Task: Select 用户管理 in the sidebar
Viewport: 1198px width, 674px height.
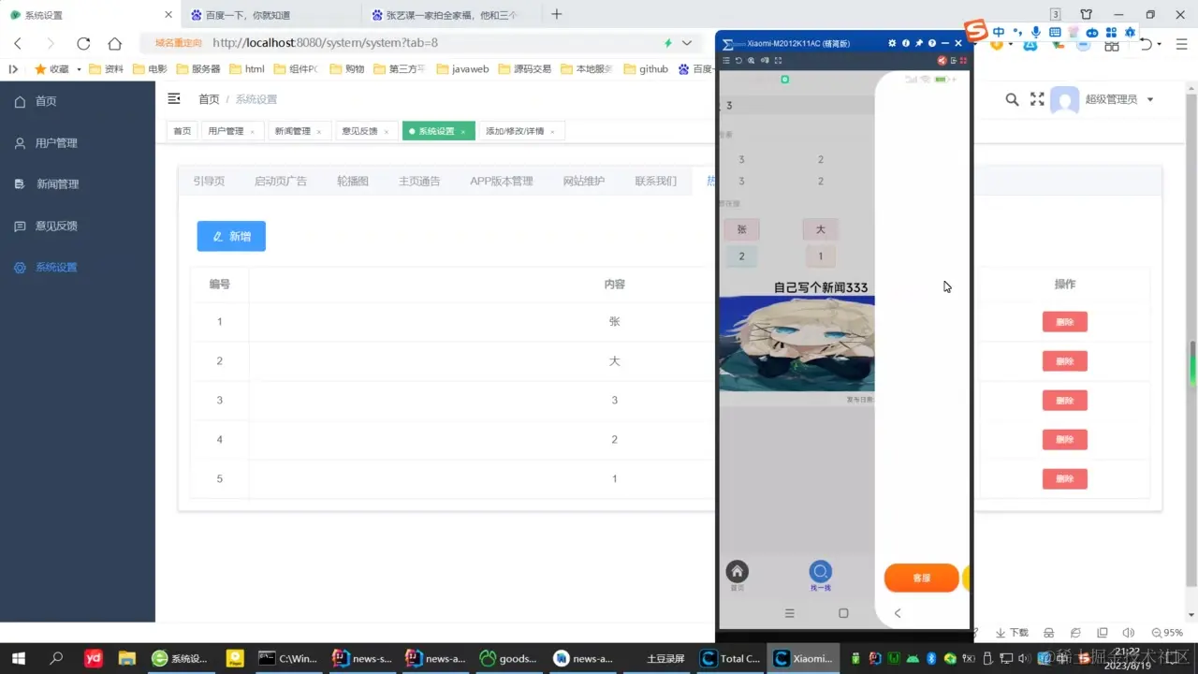Action: coord(56,143)
